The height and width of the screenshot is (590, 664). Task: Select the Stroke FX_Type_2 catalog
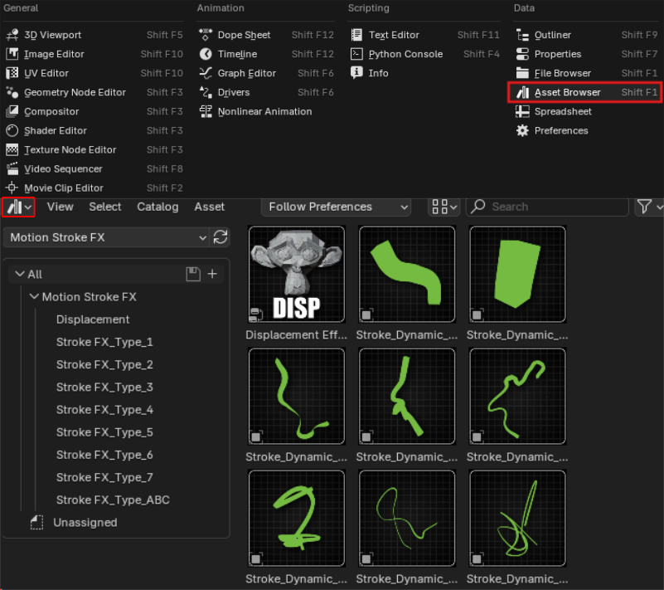point(104,364)
